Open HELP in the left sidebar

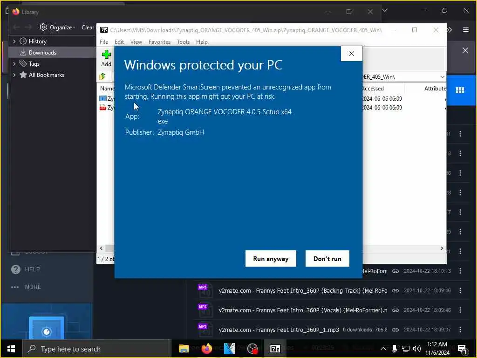pos(26,269)
